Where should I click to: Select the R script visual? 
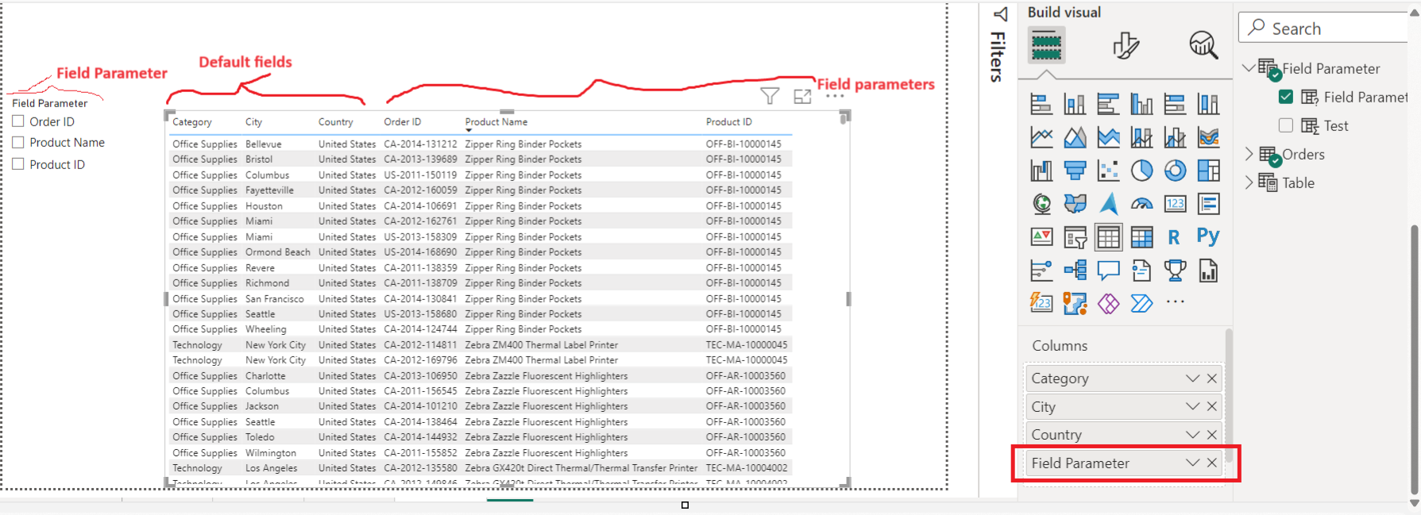[x=1174, y=237]
